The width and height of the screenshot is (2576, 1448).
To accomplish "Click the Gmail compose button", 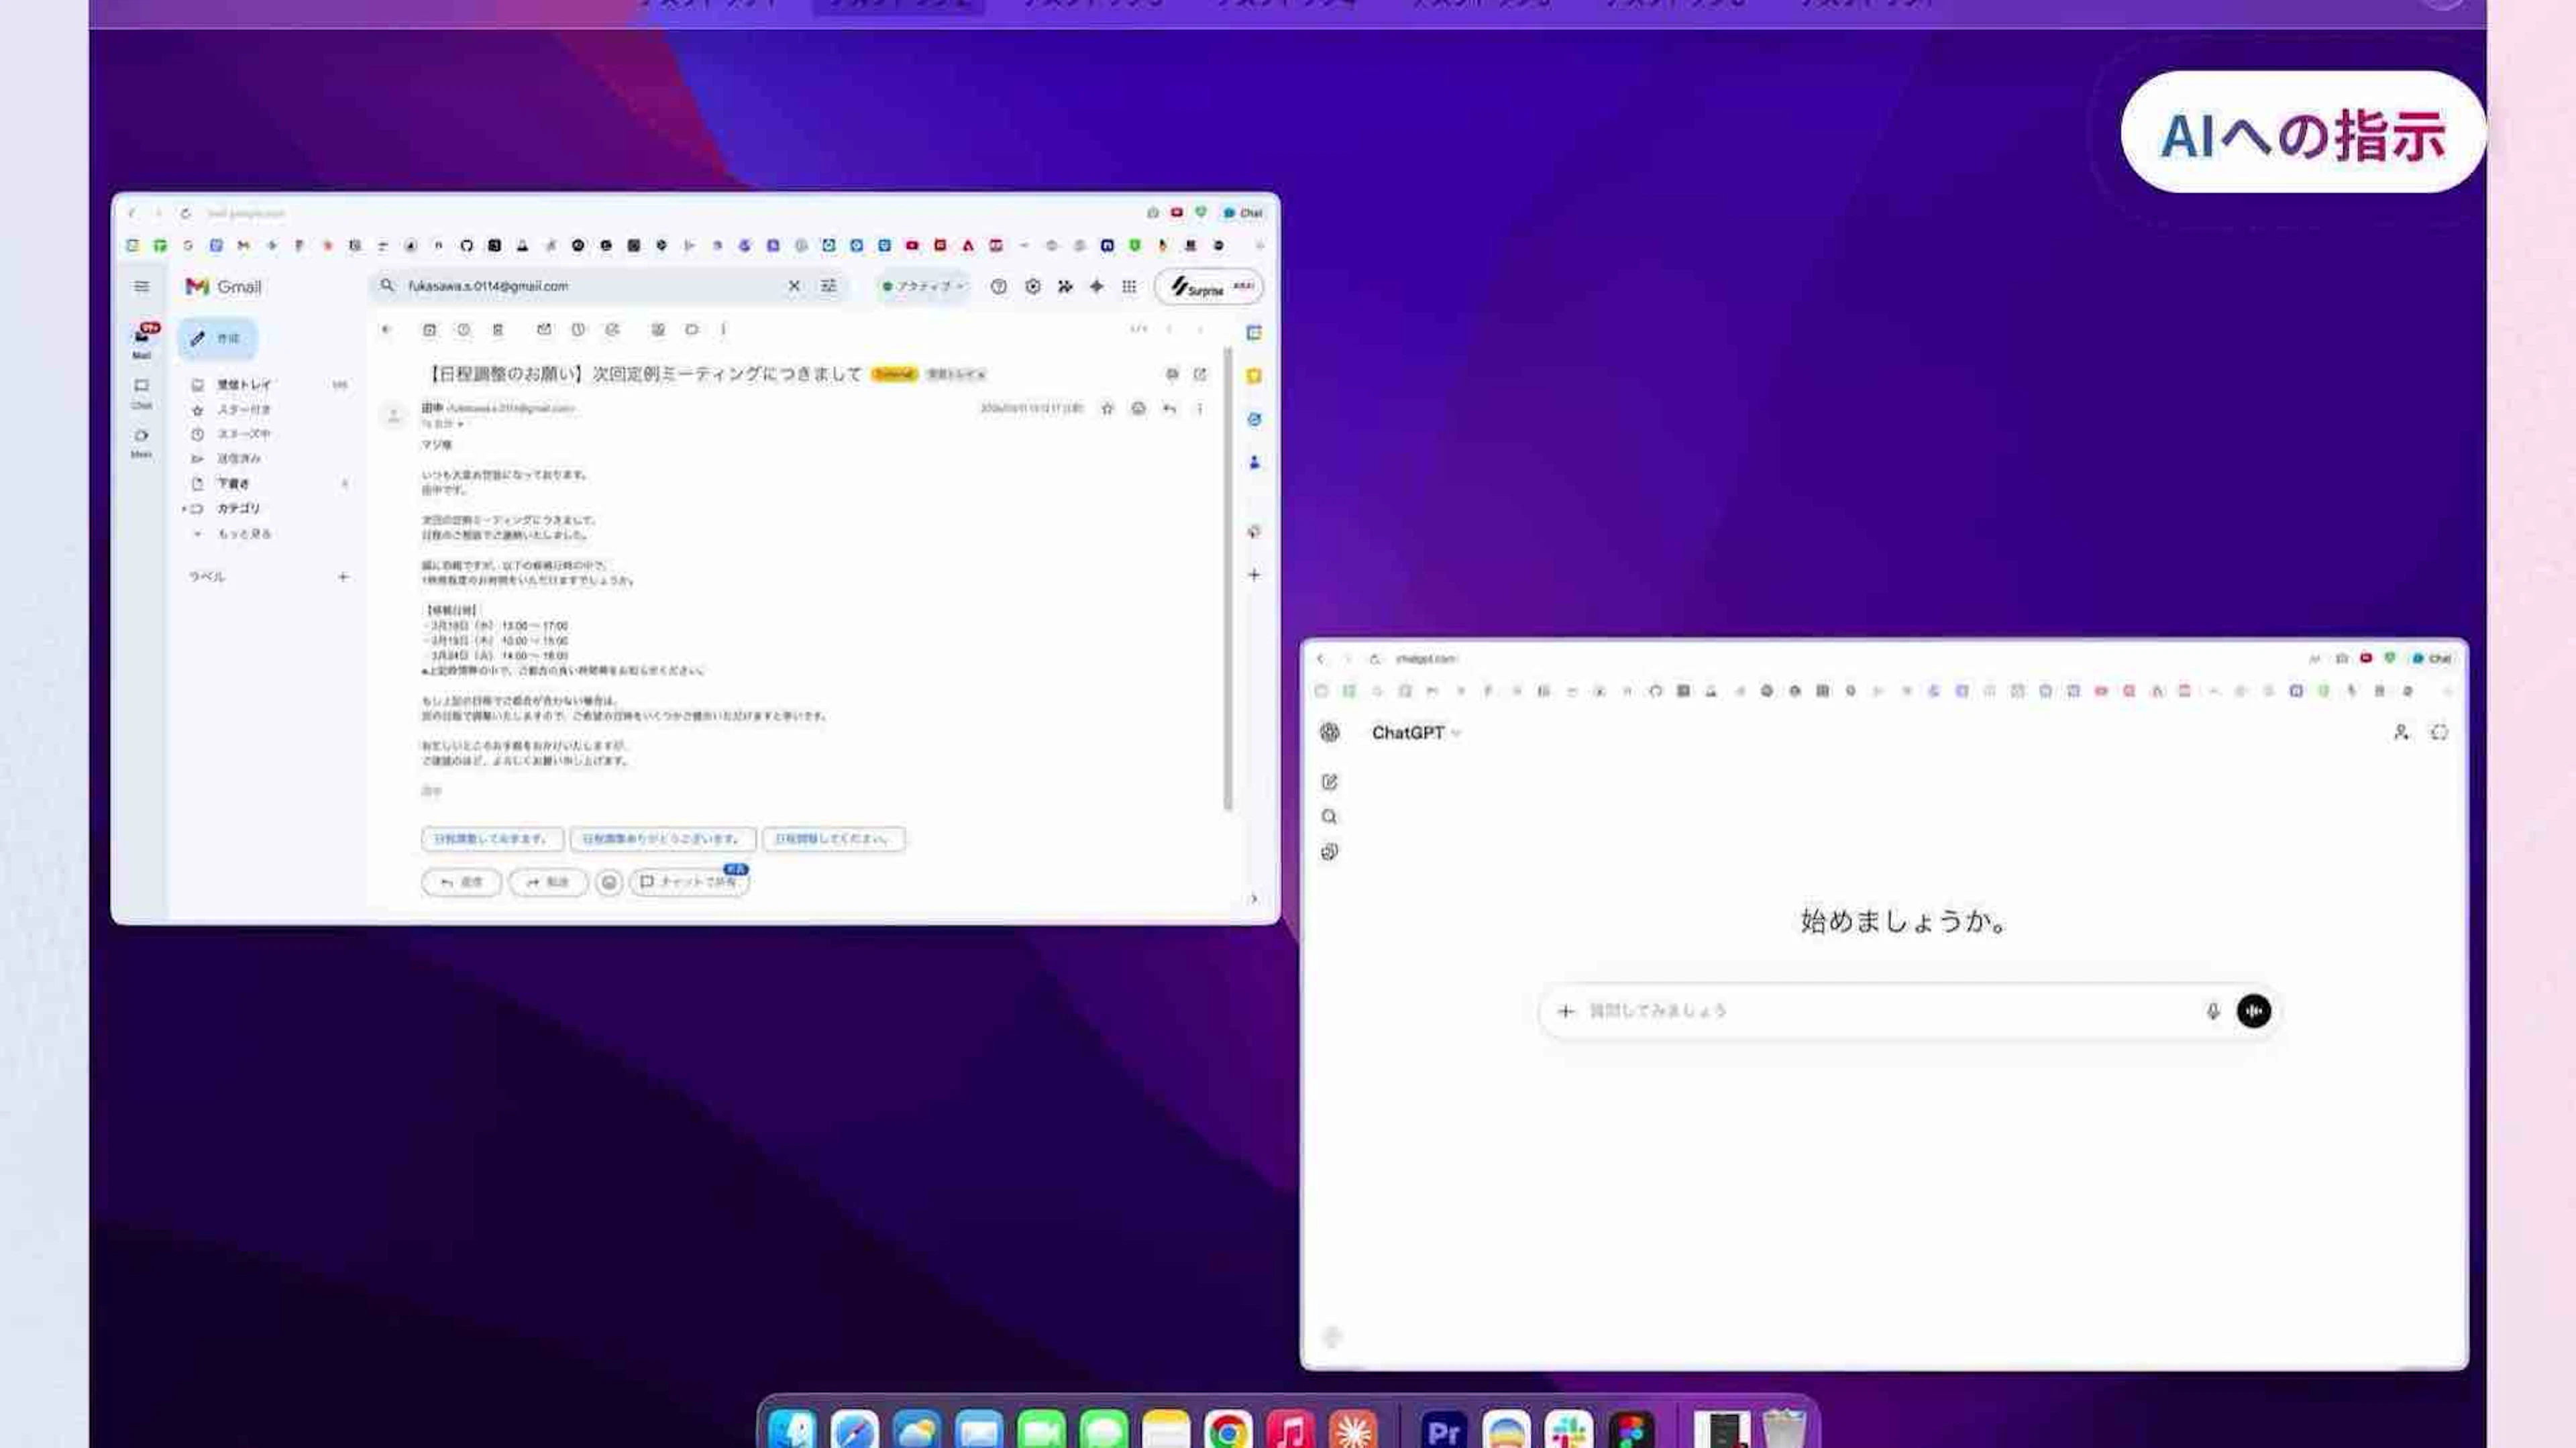I will [217, 338].
